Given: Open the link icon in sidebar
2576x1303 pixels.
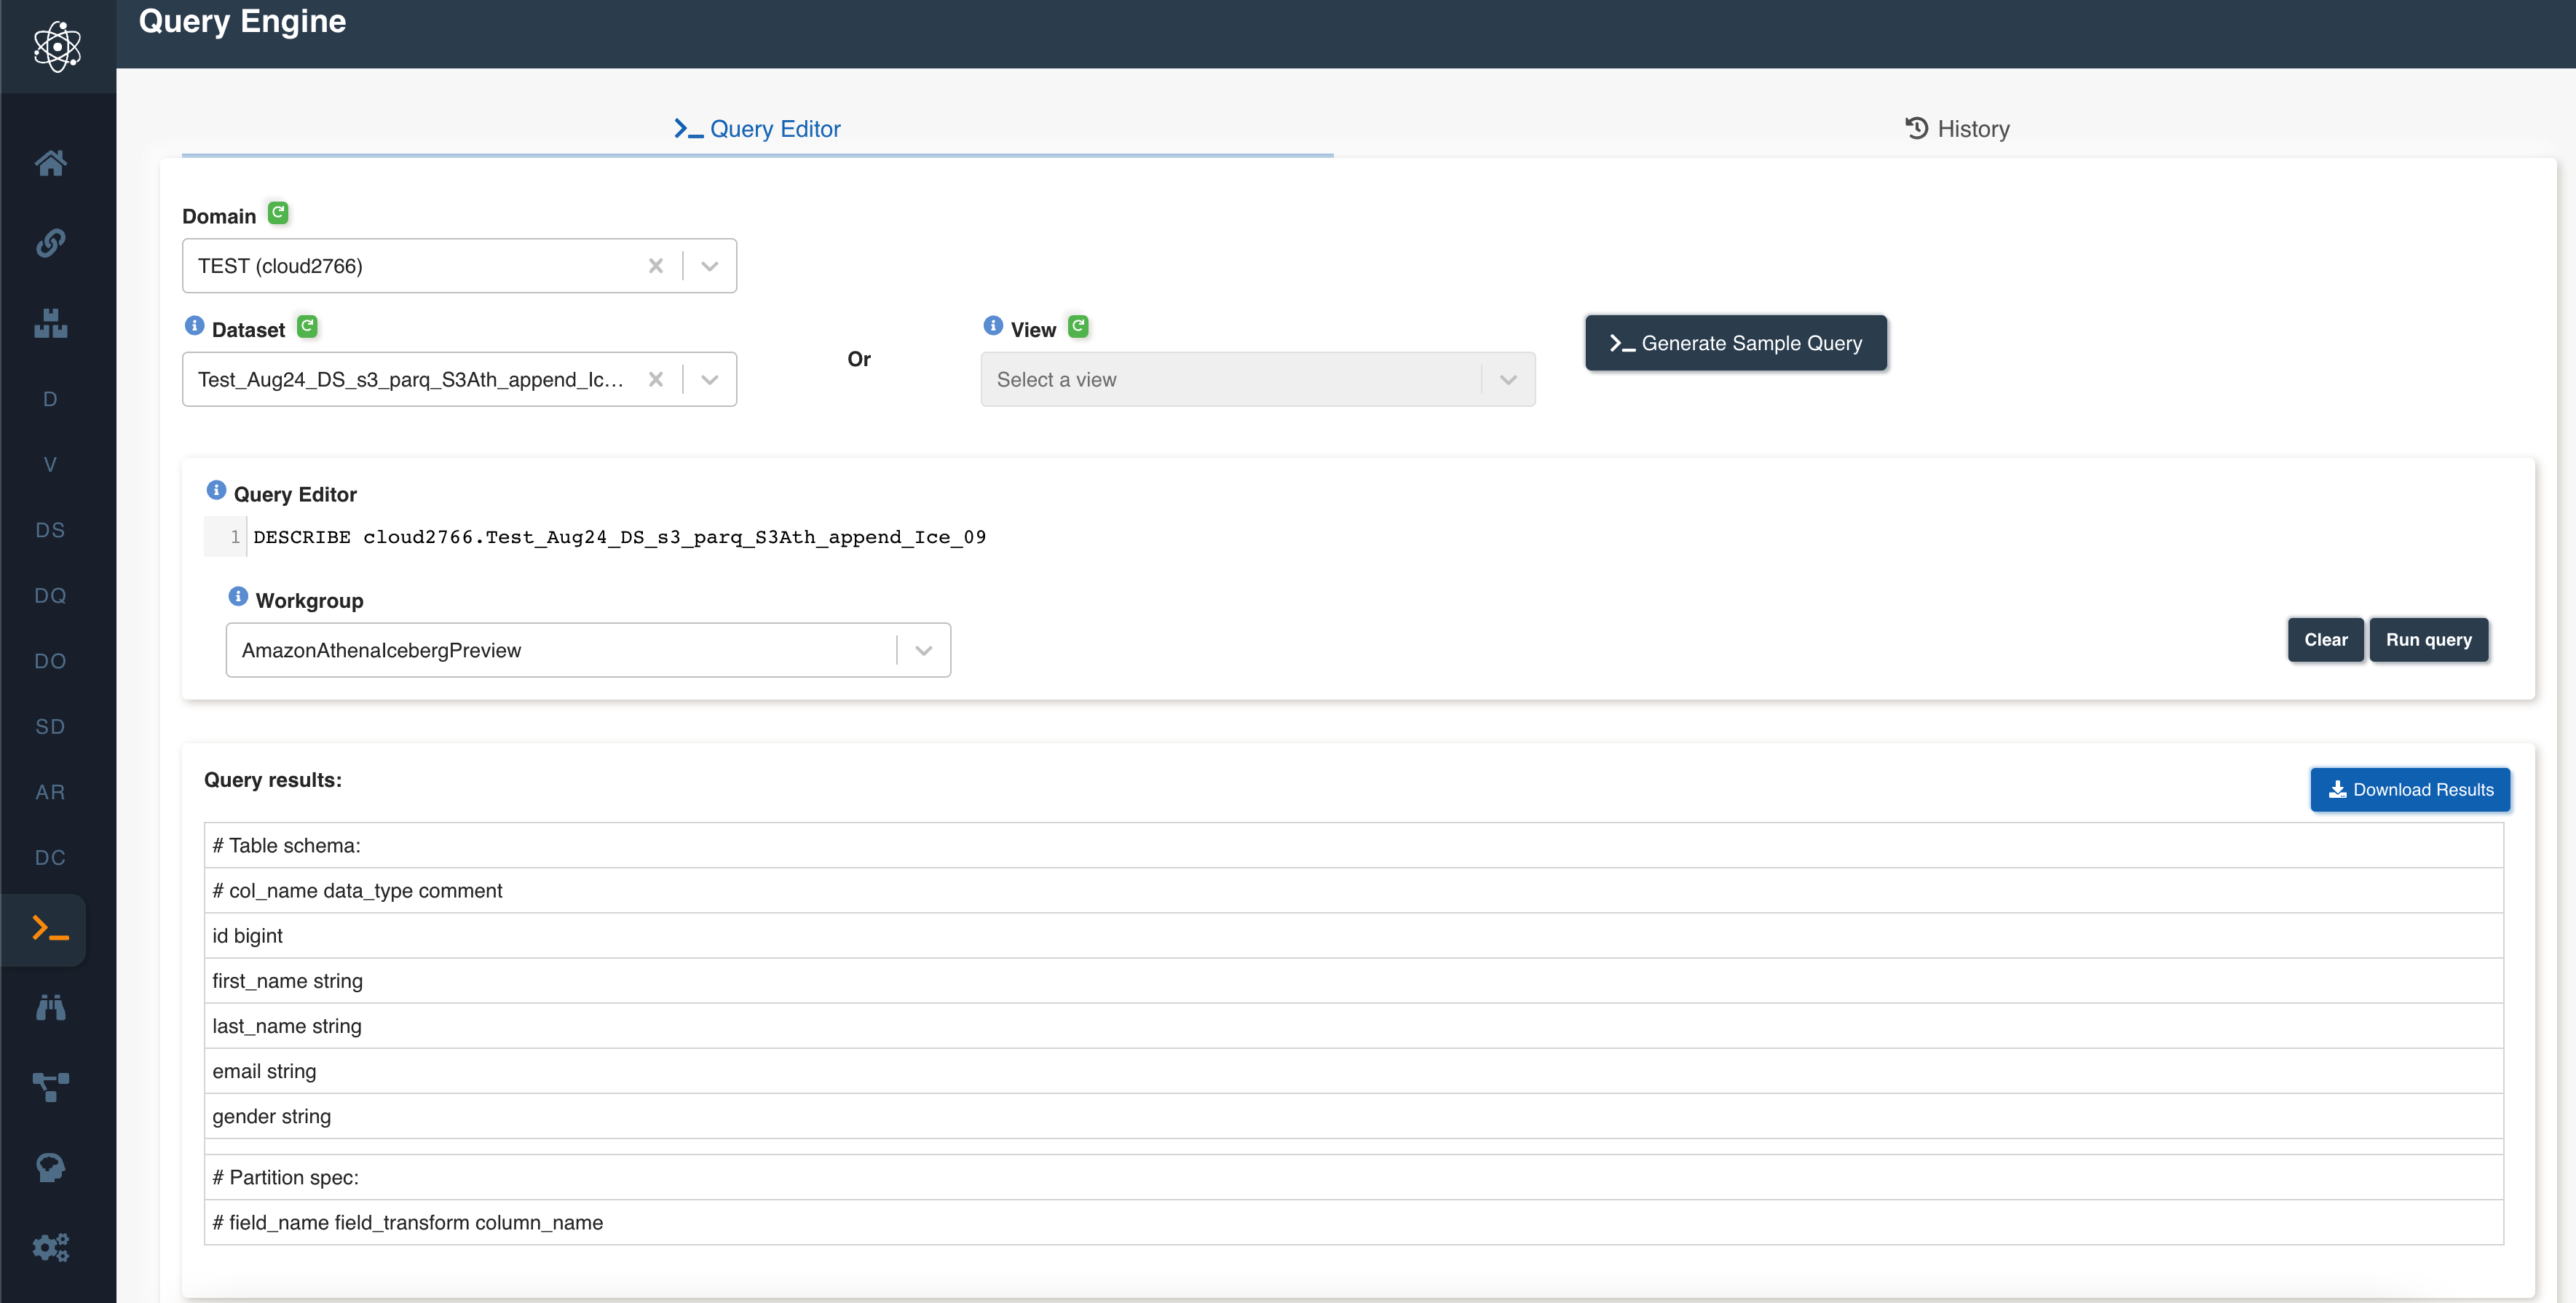Looking at the screenshot, I should pos(51,243).
